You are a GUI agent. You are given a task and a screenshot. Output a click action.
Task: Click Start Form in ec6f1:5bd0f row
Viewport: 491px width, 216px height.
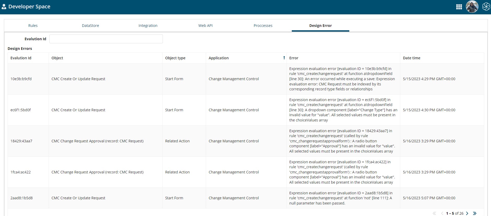[174, 110]
